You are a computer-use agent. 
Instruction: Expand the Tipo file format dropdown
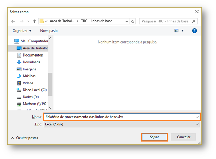[x=197, y=124]
